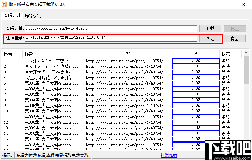Start download with the 下载 button

click(x=210, y=29)
